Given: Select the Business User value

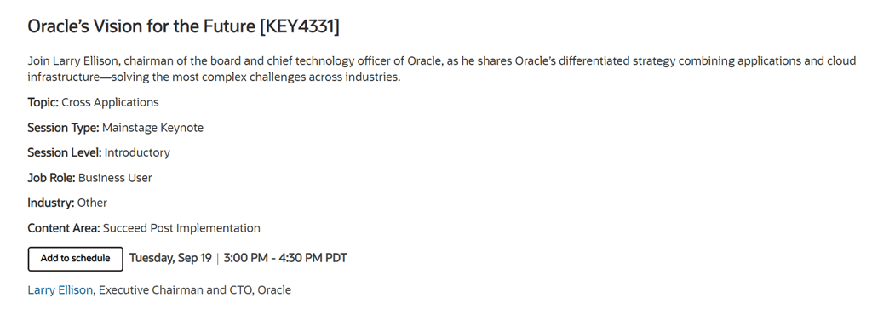Looking at the screenshot, I should [115, 177].
